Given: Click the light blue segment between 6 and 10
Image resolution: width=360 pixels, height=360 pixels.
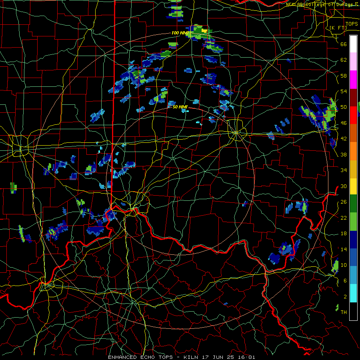Looking at the screenshot, I should (x=353, y=275).
